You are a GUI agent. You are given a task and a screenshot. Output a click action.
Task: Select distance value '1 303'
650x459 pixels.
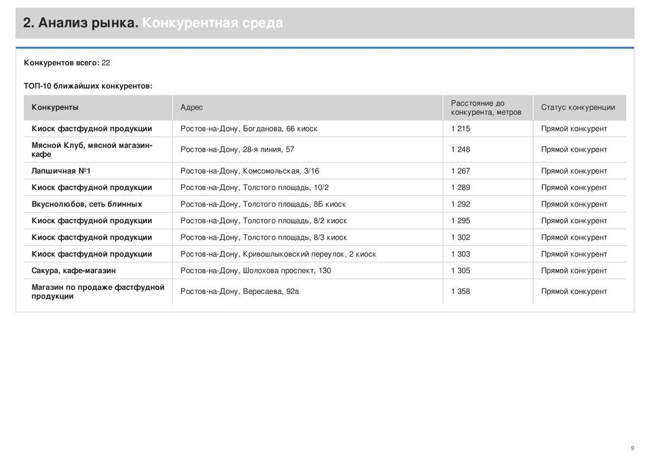[460, 254]
